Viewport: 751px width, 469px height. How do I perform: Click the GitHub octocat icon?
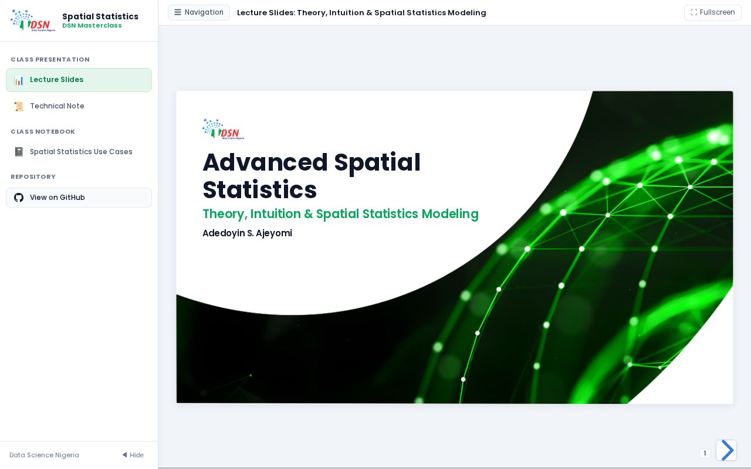[x=19, y=198]
